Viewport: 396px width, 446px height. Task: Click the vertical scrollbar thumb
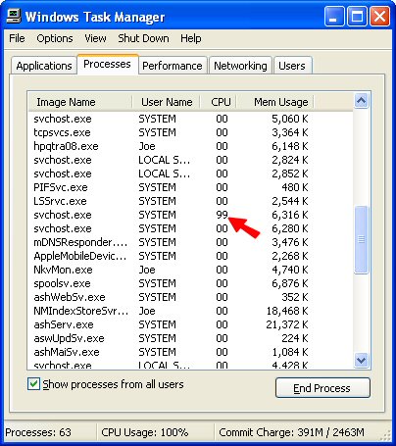(362, 239)
